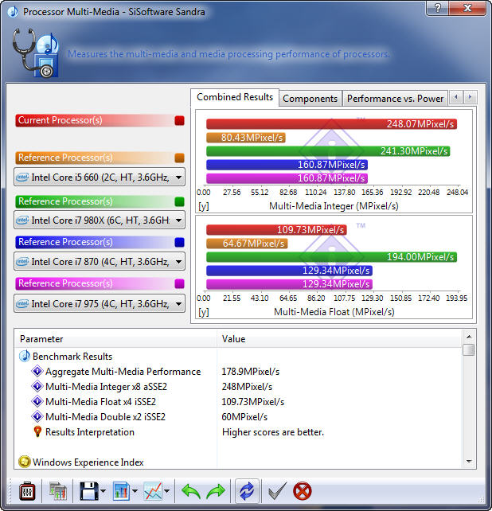492x511 pixels.
Task: Click the 241.30MPixel/s green integer bar
Action: pos(328,151)
